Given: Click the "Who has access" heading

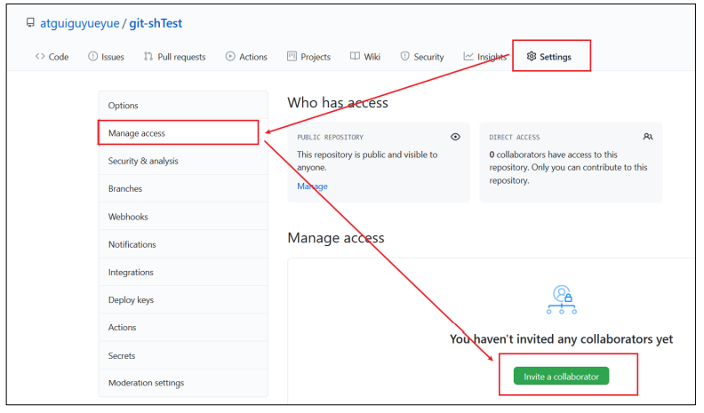Looking at the screenshot, I should tap(338, 103).
